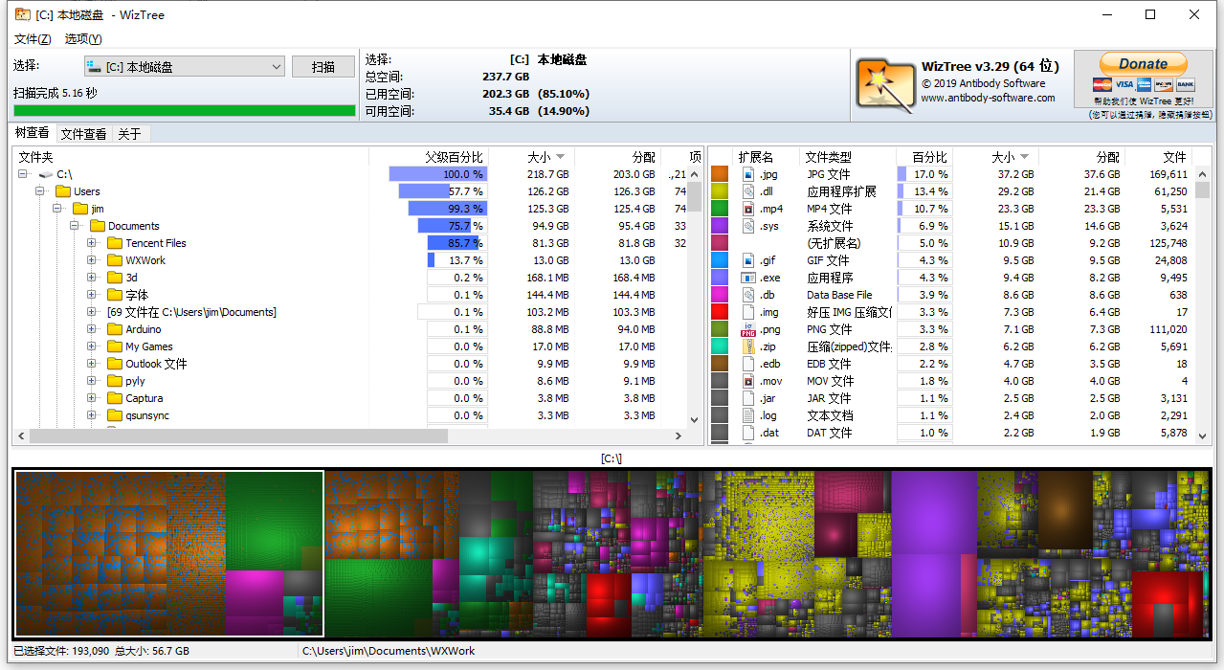Expand the Tencent Files tree node

point(91,242)
